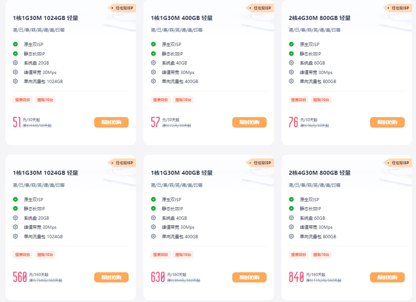Click gear icon beside 单向流量包 1024GB in 51元 plan
The width and height of the screenshot is (416, 302).
[x=15, y=81]
